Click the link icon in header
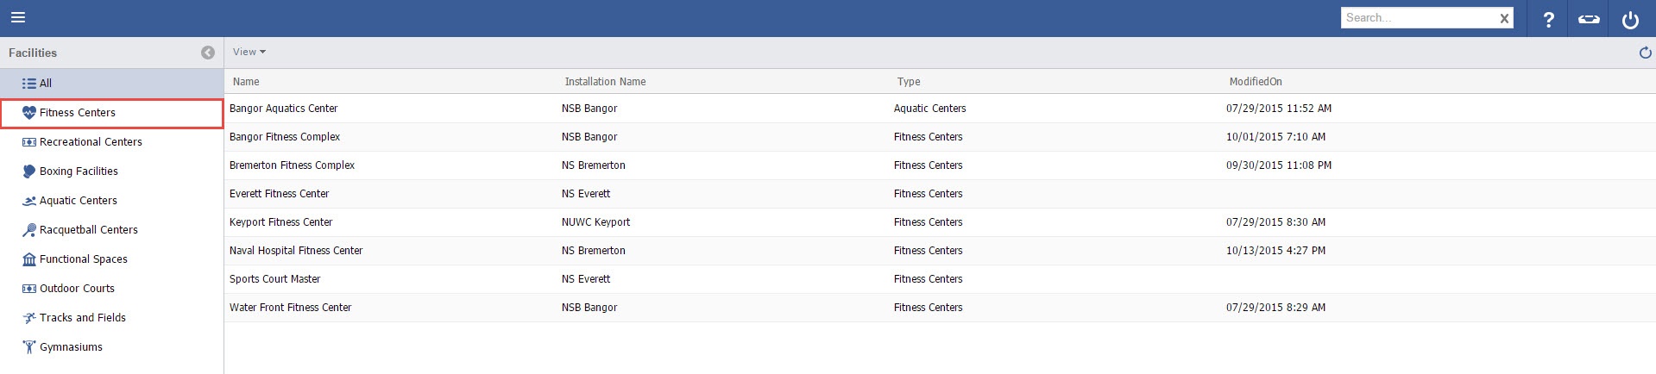Screen dimensions: 1656x374 pyautogui.click(x=1589, y=19)
